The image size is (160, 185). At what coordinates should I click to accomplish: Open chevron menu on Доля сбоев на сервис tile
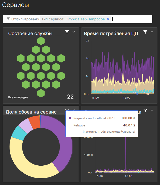click(74, 110)
